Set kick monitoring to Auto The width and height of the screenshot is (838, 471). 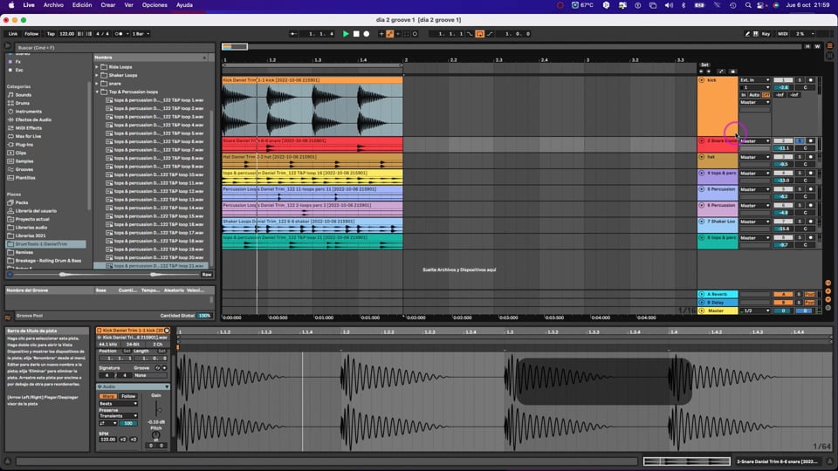753,94
